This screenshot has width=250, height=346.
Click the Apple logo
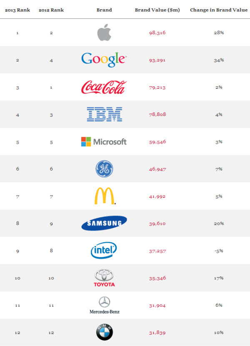pos(104,32)
